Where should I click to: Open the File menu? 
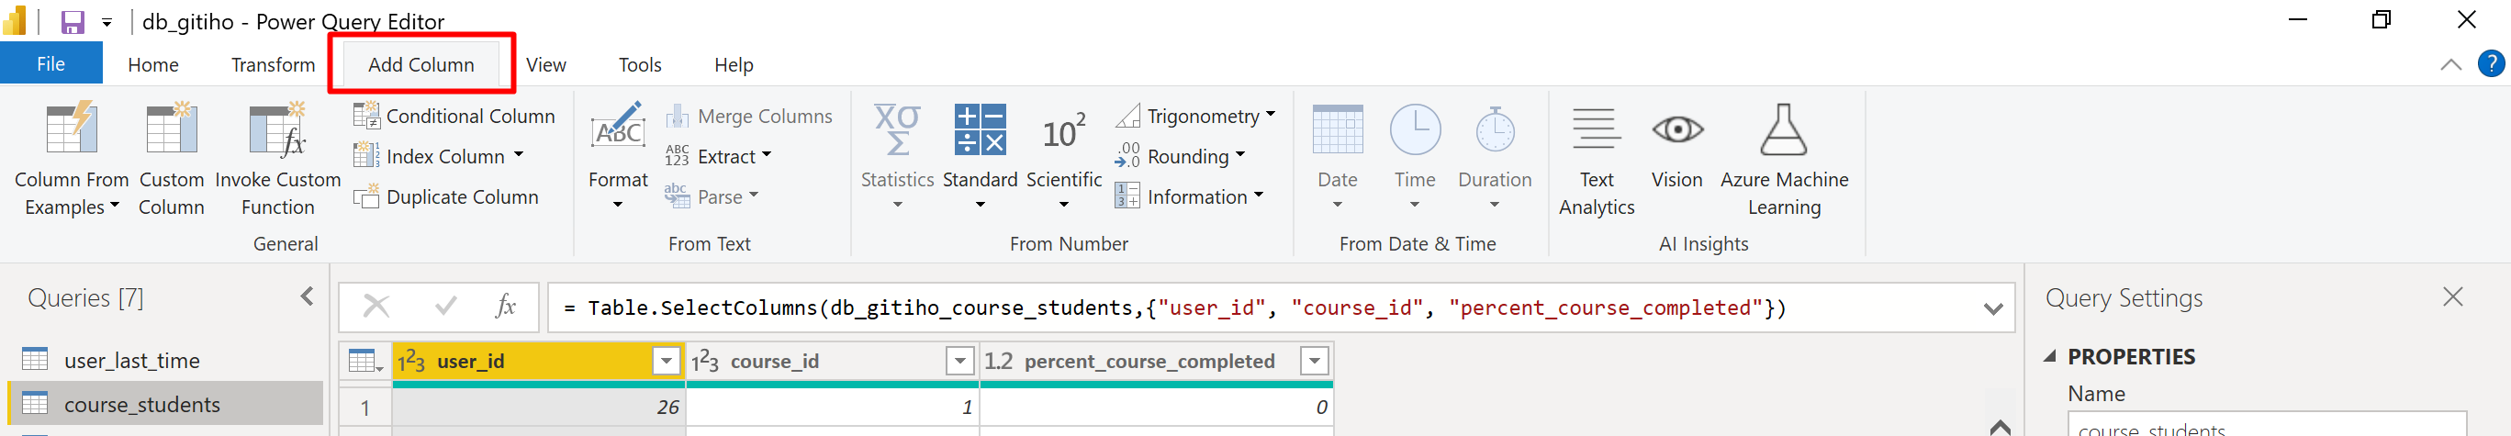[50, 63]
